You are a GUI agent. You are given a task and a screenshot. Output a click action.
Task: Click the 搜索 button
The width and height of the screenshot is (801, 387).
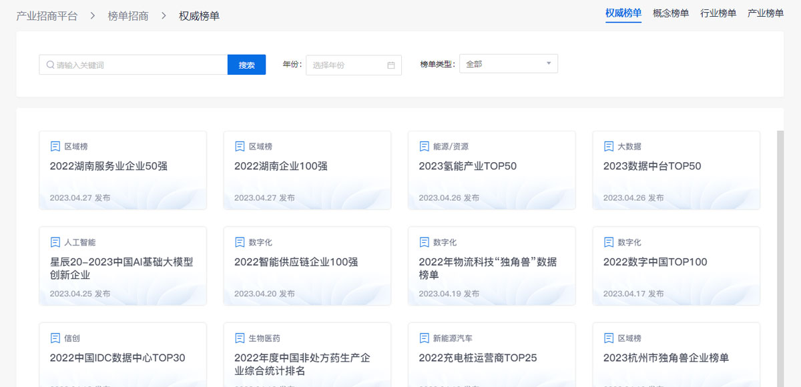click(x=246, y=64)
